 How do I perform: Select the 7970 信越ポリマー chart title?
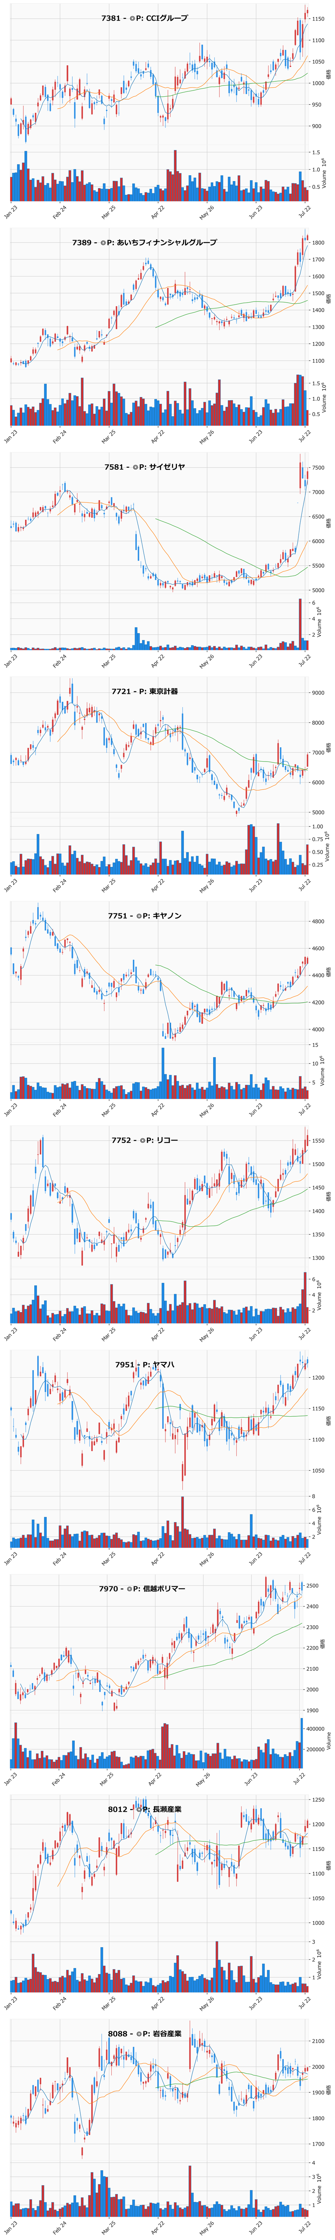[x=142, y=1589]
